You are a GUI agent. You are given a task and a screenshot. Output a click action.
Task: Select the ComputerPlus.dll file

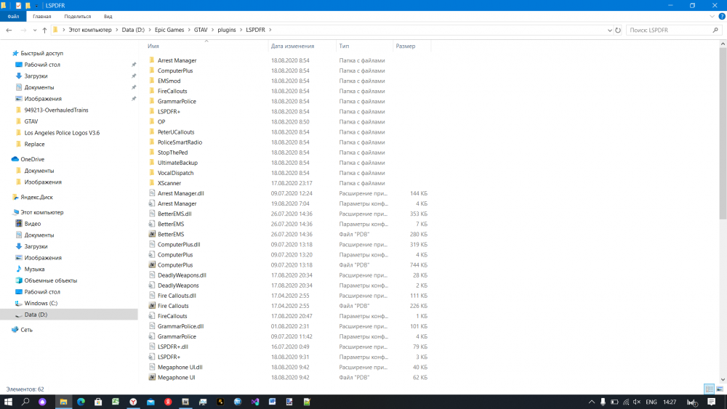[179, 245]
